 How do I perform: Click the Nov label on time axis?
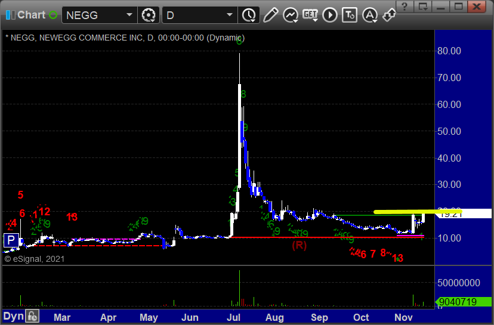coord(403,317)
